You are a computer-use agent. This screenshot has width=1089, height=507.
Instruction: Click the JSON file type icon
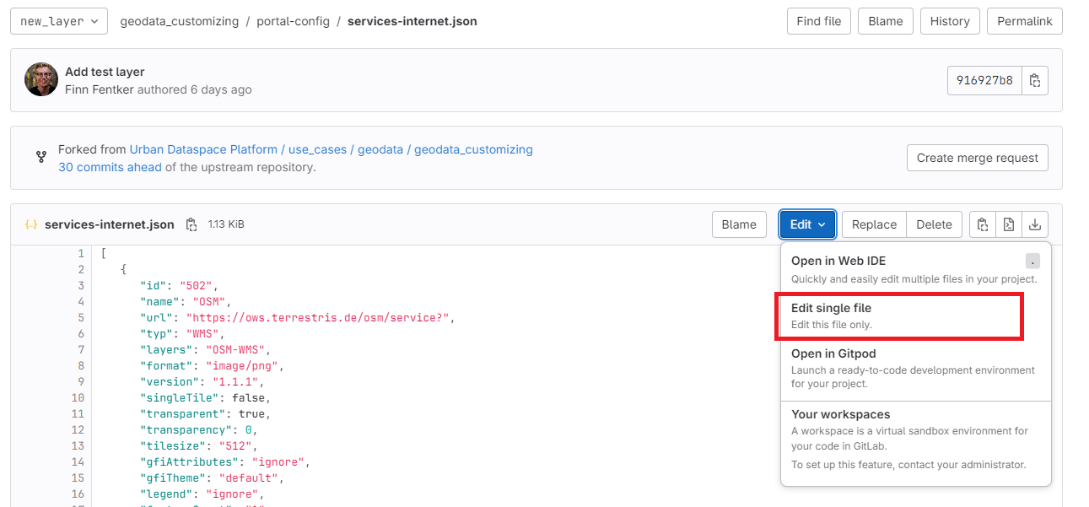pos(31,224)
